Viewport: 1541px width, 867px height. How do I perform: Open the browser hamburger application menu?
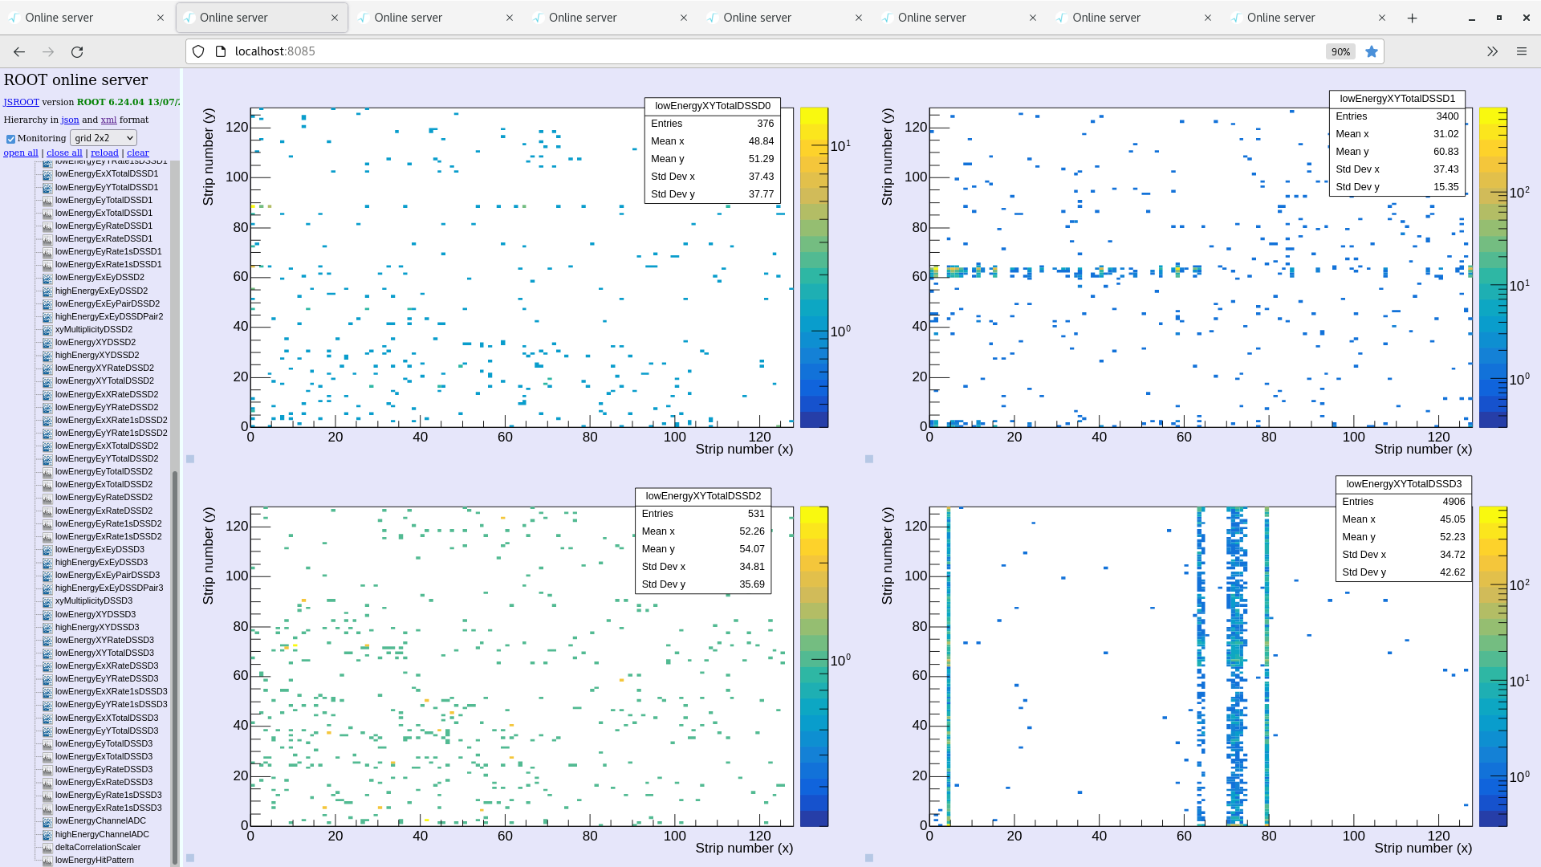(1521, 51)
